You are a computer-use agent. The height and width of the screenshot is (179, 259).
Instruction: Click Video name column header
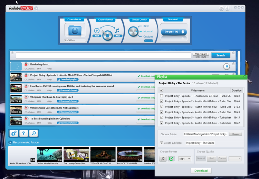[198, 91]
